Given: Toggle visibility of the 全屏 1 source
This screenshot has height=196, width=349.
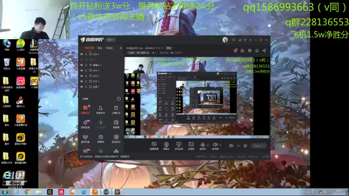Looking at the screenshot, I should (82, 87).
